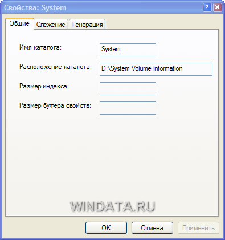Screen dimensions: 225x240
Task: Click the Размер буфера свойств field
Action: click(128, 108)
